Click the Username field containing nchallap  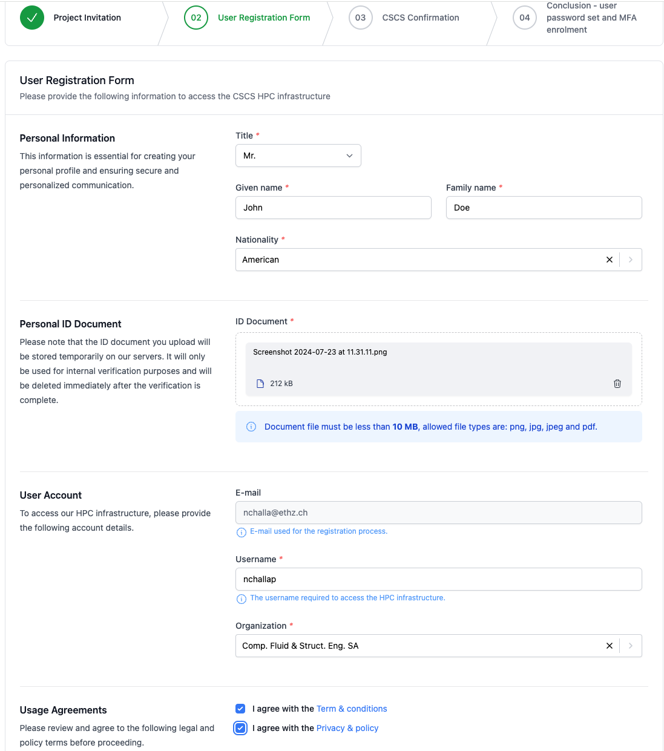tap(438, 579)
